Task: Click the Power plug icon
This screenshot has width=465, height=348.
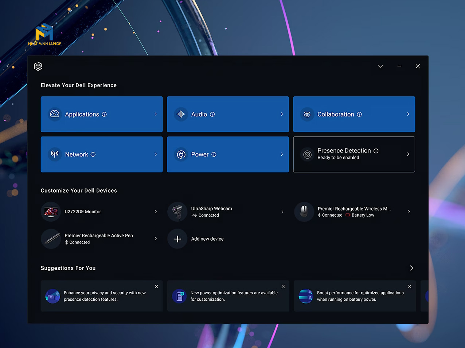Action: pyautogui.click(x=181, y=154)
